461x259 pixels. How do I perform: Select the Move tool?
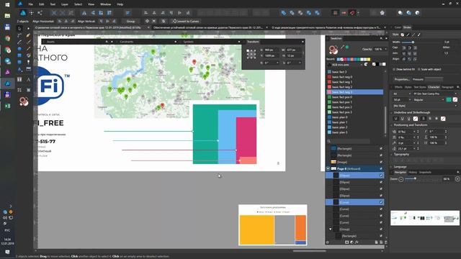click(19, 29)
